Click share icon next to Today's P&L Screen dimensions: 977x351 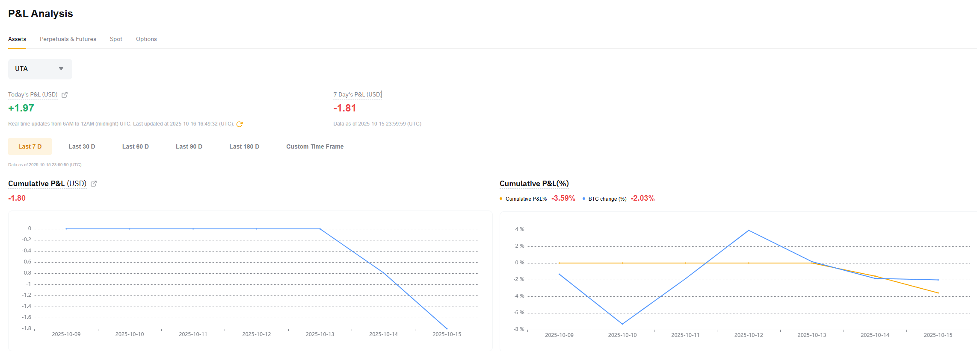tap(65, 95)
